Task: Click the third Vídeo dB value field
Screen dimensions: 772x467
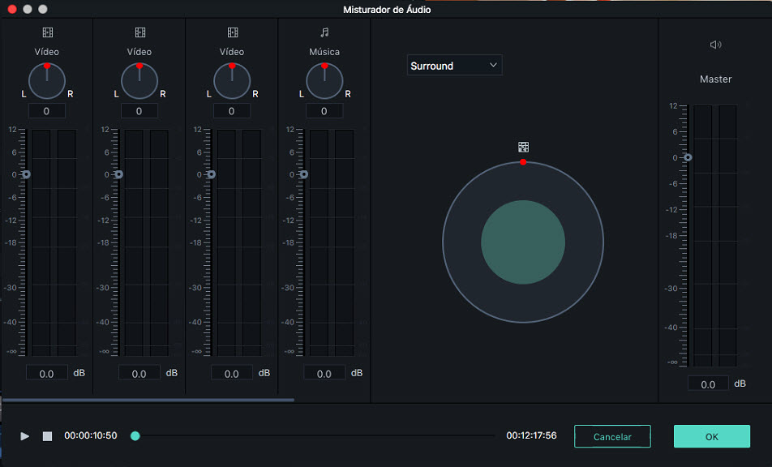Action: pos(232,373)
